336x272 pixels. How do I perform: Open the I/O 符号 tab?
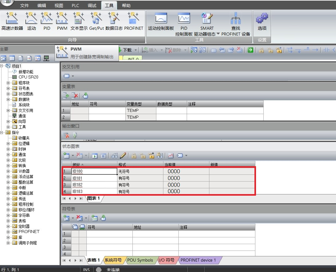[x=166, y=260]
